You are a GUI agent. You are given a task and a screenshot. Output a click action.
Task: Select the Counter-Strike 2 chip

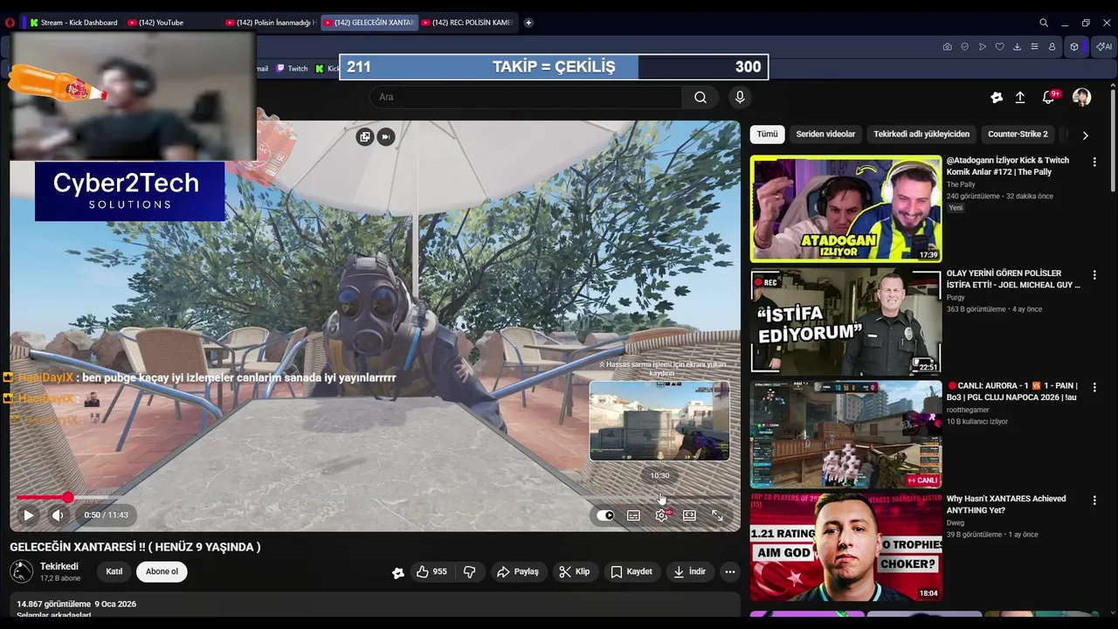point(1018,135)
